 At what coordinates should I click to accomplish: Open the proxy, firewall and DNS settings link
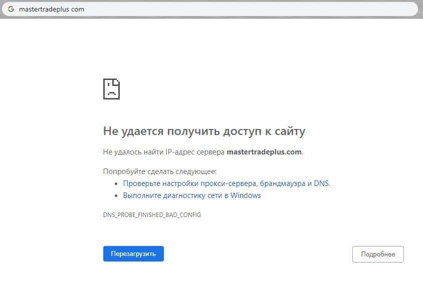227,183
